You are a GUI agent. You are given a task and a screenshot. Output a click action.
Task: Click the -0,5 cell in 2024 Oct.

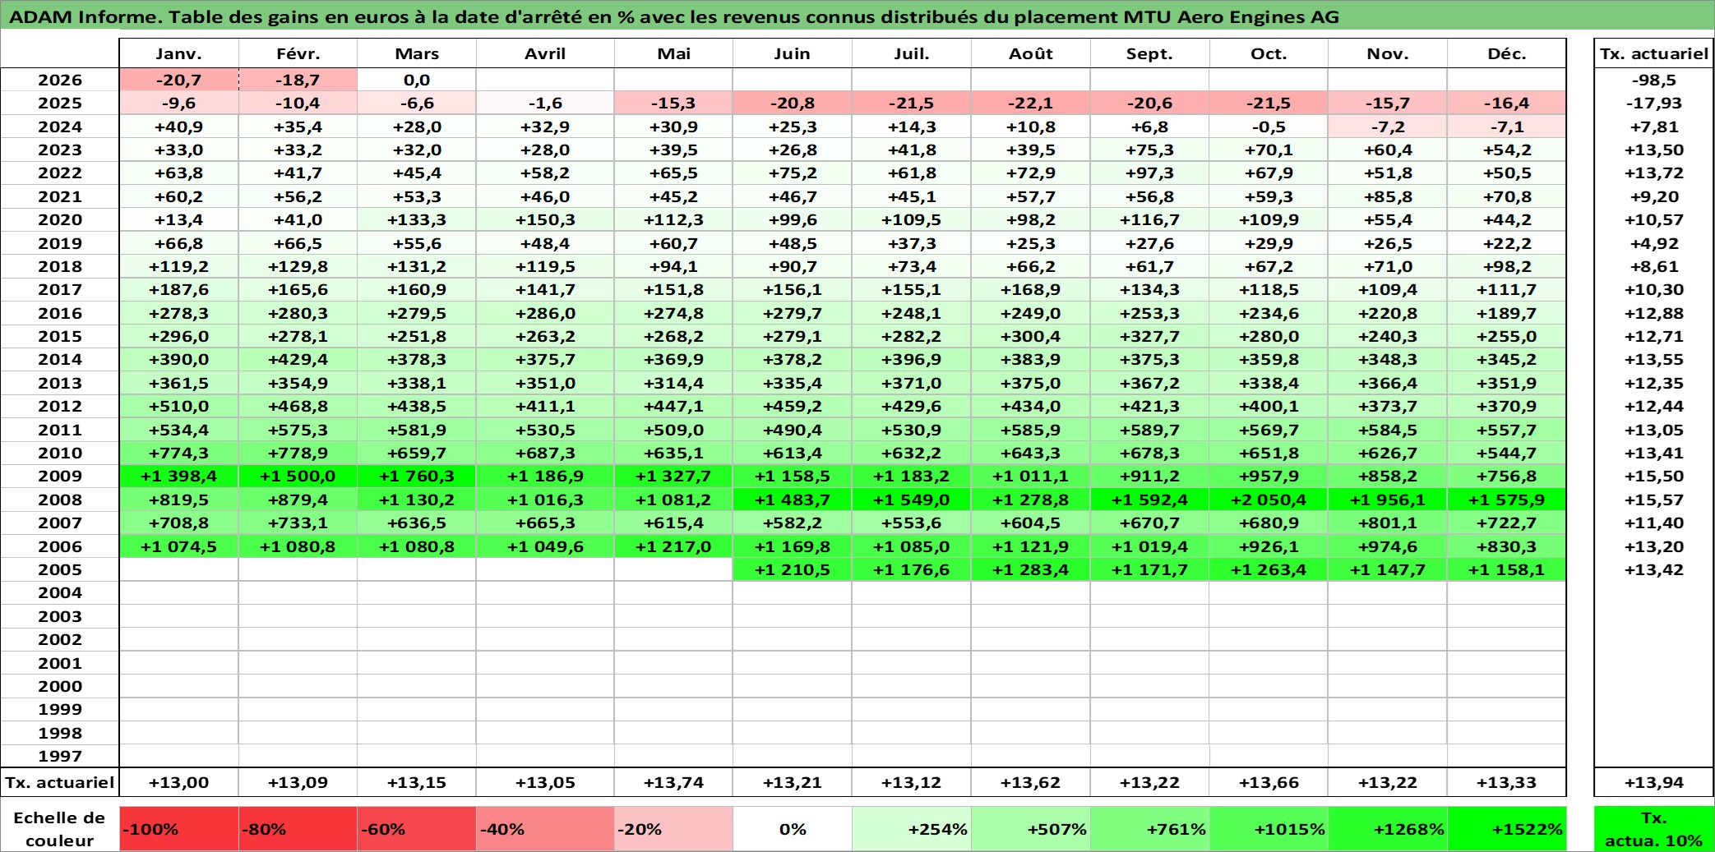(x=1269, y=127)
